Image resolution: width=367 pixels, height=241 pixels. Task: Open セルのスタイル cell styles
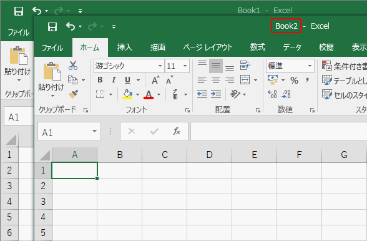click(x=344, y=95)
